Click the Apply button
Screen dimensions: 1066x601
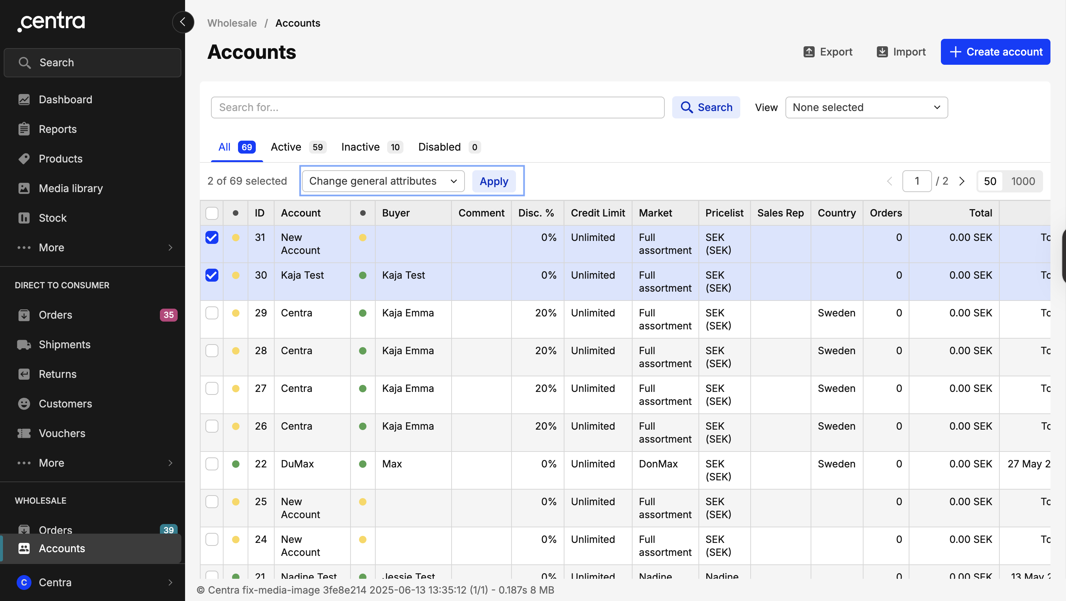(494, 181)
